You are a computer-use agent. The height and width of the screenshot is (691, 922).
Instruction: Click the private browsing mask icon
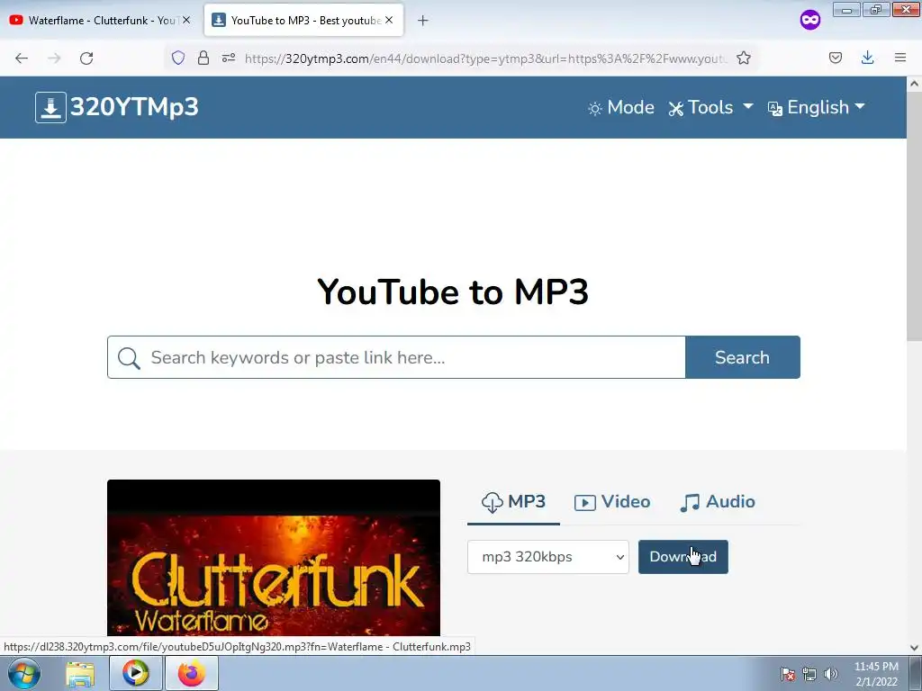810,21
